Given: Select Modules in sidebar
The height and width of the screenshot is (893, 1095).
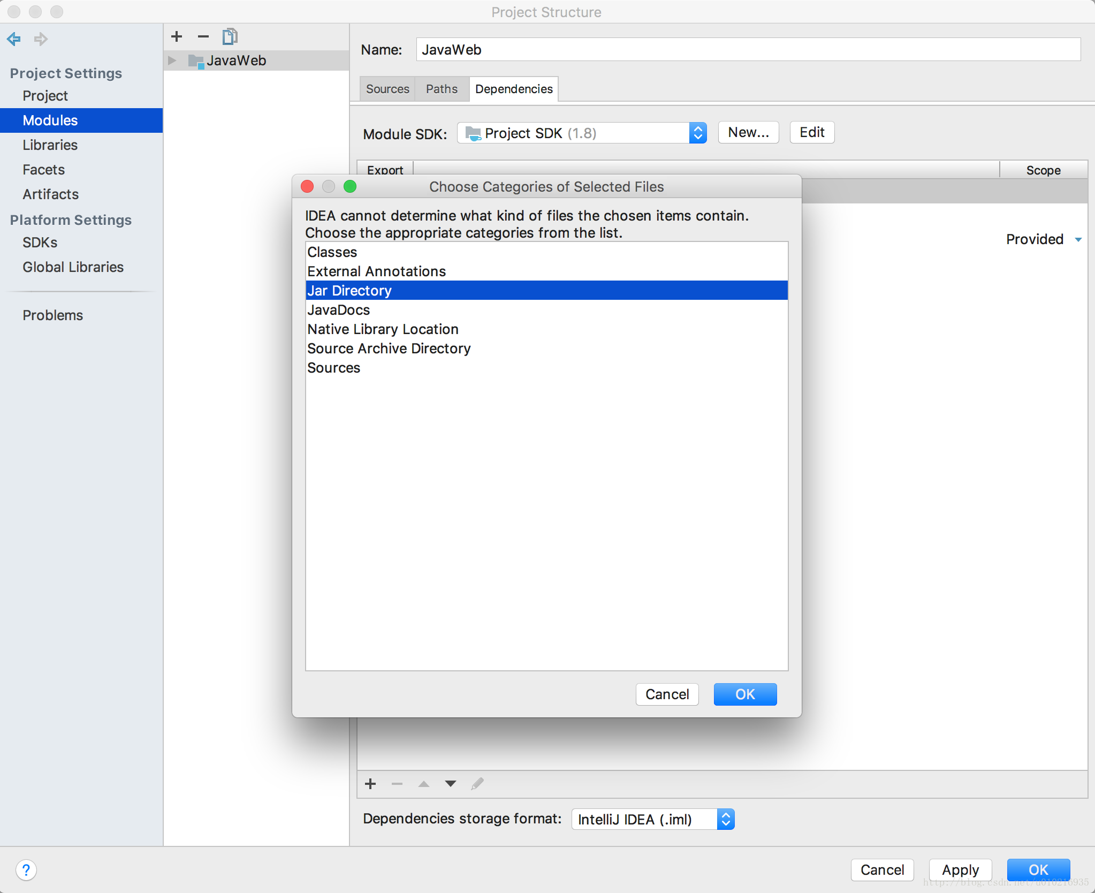Looking at the screenshot, I should pos(81,120).
